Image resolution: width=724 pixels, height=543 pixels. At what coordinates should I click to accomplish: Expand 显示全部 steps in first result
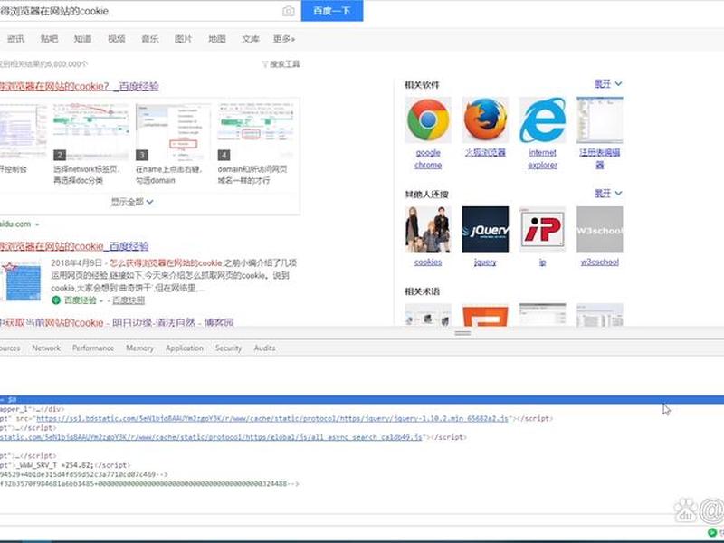[x=132, y=202]
